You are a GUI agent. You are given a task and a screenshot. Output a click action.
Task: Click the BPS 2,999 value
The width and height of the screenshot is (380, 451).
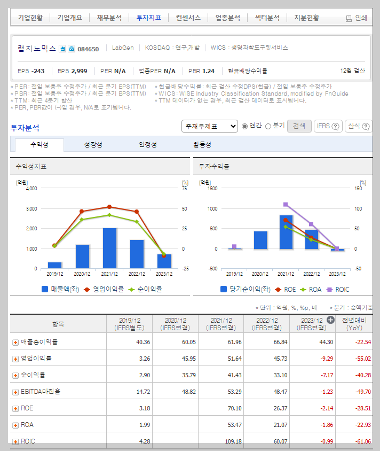[x=80, y=71]
